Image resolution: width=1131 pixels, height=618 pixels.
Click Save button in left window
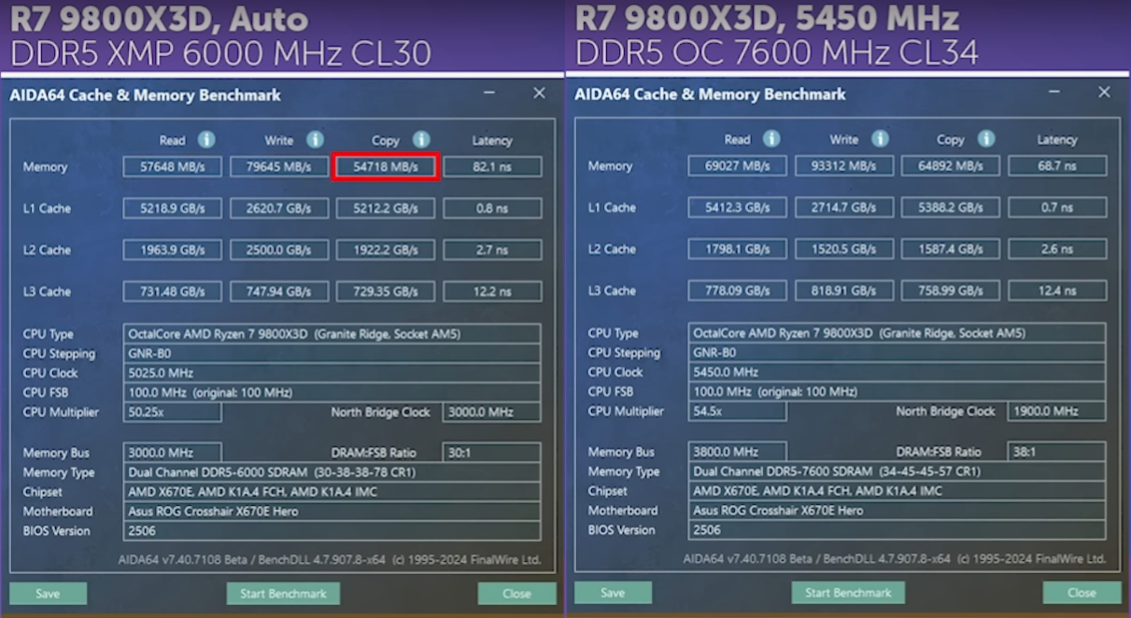point(49,593)
